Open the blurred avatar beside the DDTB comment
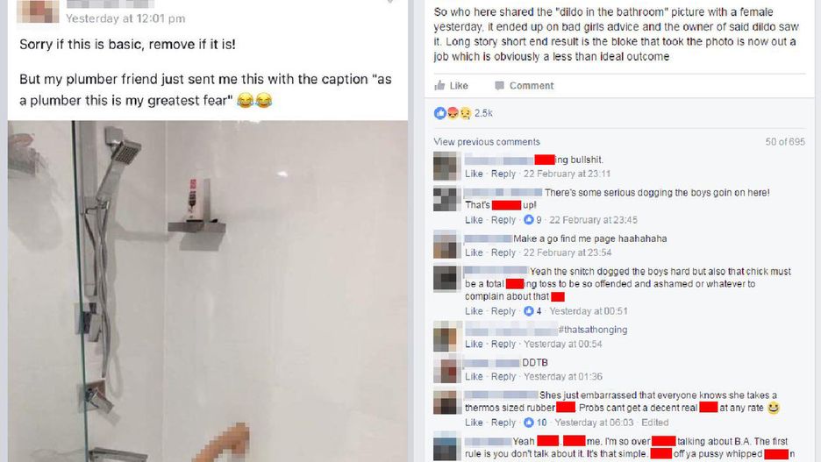This screenshot has height=462, width=821. [x=446, y=369]
